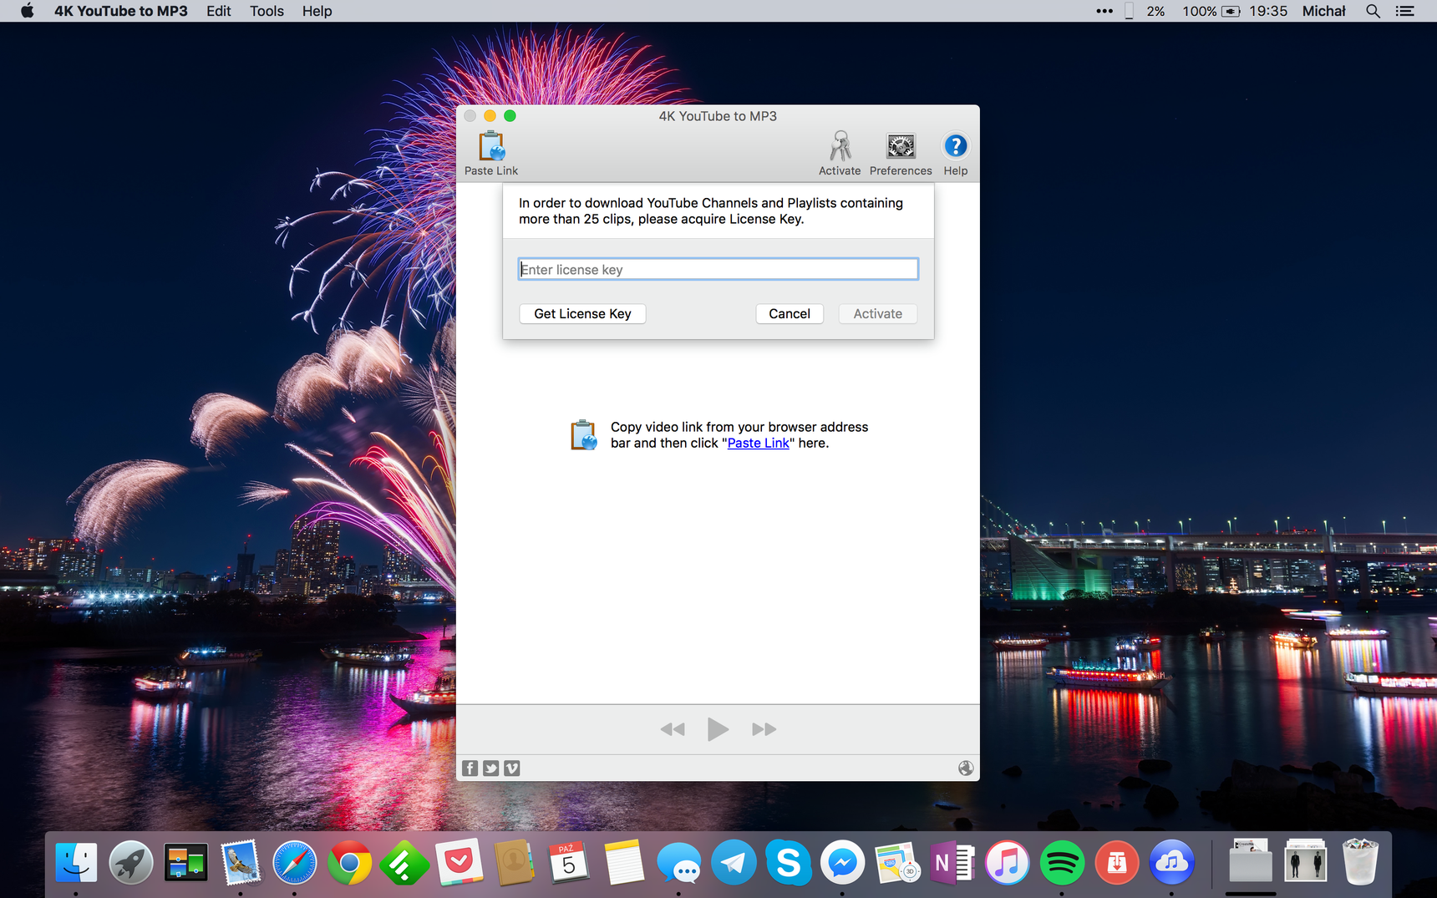The image size is (1437, 898).
Task: Click the battery status in the menu bar
Action: click(1211, 11)
